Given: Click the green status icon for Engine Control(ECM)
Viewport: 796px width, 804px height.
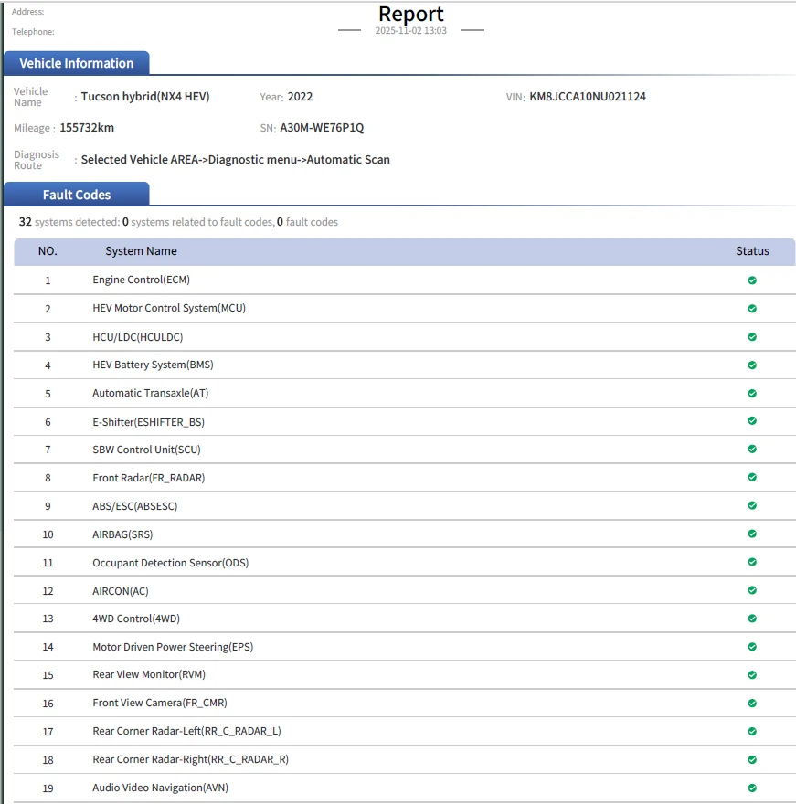Looking at the screenshot, I should 752,280.
